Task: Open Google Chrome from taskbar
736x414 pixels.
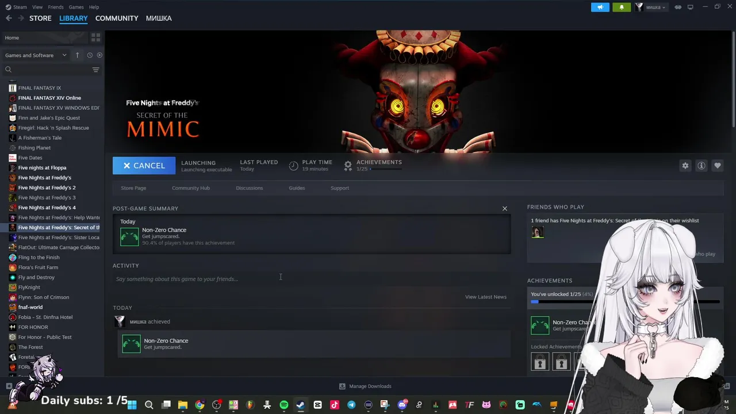Action: [200, 405]
